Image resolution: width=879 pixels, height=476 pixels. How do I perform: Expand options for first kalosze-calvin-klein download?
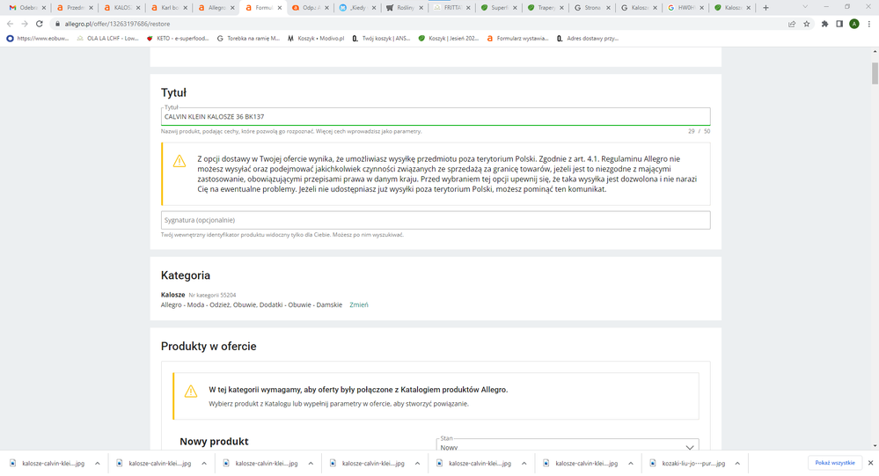point(97,463)
